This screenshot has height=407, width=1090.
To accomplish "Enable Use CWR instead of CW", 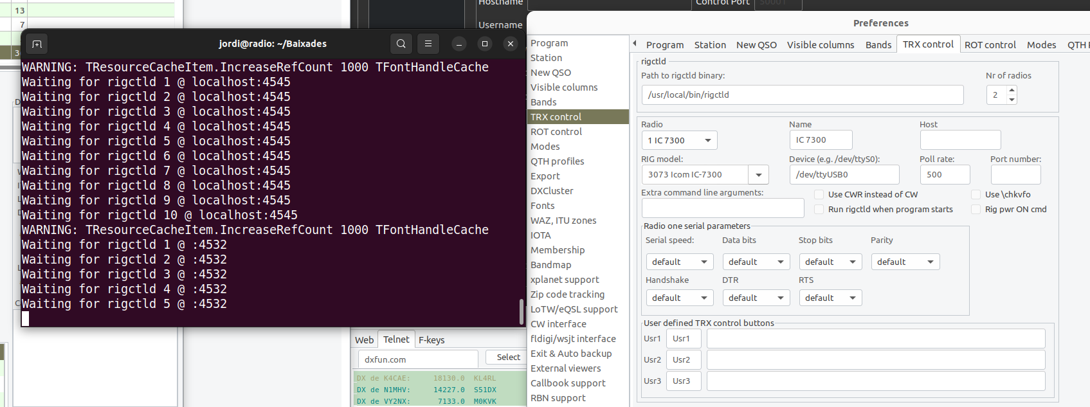I will click(819, 194).
